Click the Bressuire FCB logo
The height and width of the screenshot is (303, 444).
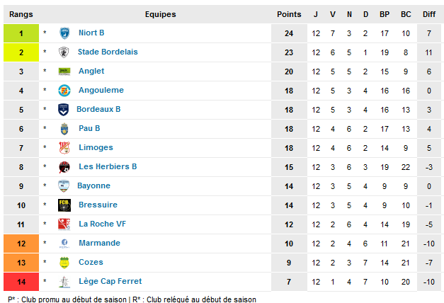(x=64, y=205)
